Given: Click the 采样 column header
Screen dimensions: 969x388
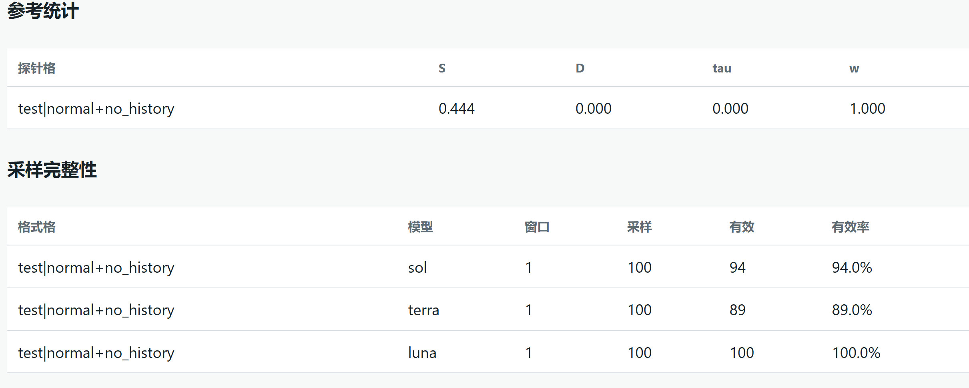Looking at the screenshot, I should point(639,227).
